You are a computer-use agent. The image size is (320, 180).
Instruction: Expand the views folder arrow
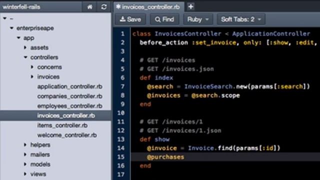tap(25, 174)
